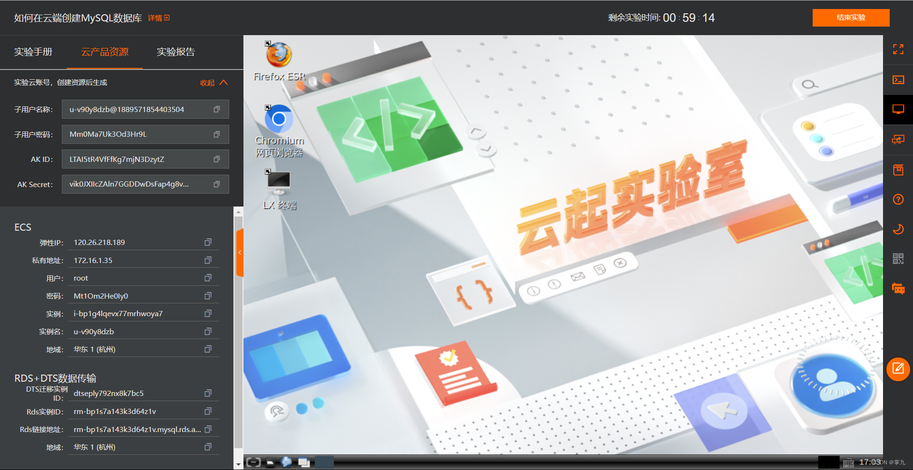Copy the ECS password Mt1Om2He0ly0

(208, 296)
